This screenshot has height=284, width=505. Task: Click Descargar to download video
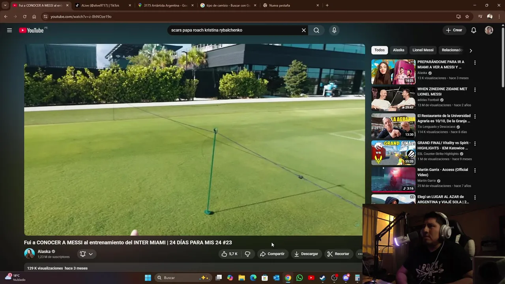pyautogui.click(x=306, y=254)
